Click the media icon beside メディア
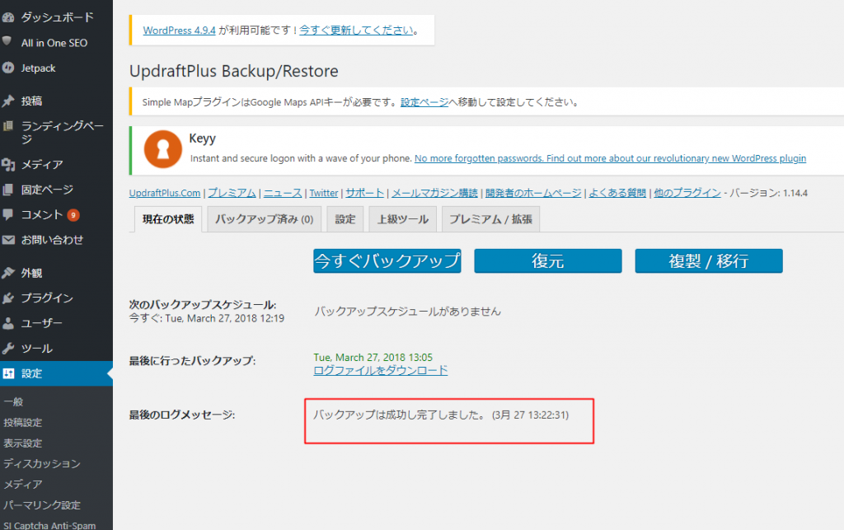Image resolution: width=844 pixels, height=530 pixels. pyautogui.click(x=8, y=164)
